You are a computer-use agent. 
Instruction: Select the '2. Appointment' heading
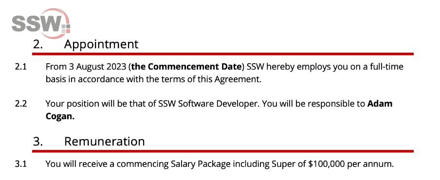tap(86, 44)
